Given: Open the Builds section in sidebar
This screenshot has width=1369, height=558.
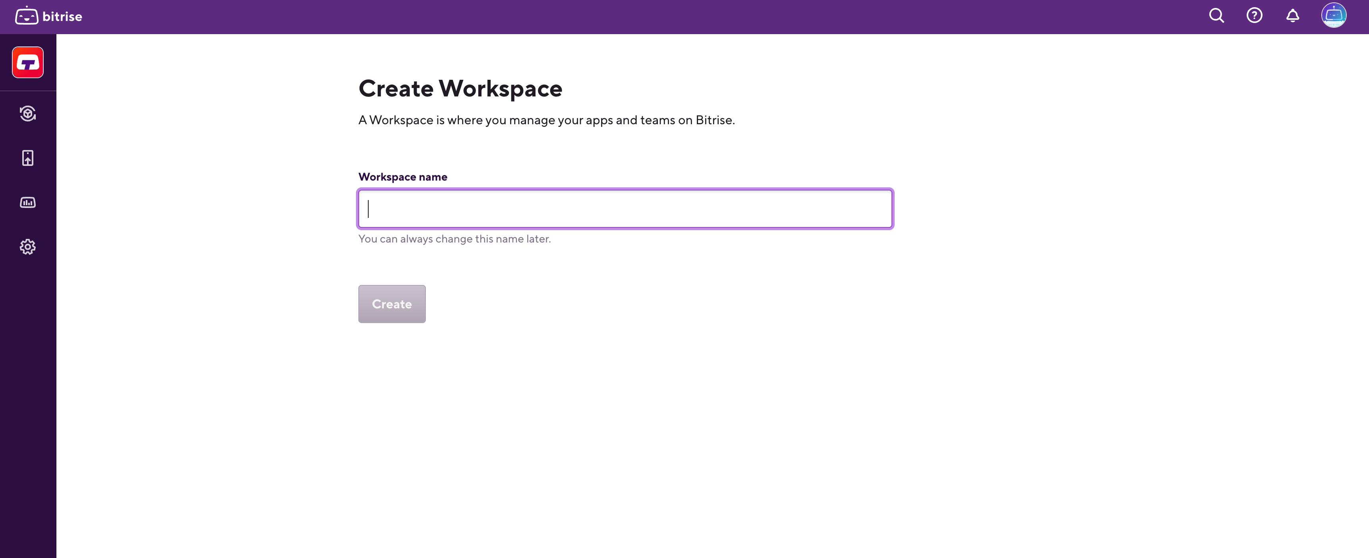Looking at the screenshot, I should (x=27, y=113).
